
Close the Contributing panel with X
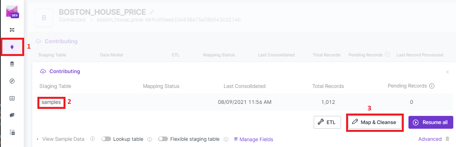pos(447,72)
